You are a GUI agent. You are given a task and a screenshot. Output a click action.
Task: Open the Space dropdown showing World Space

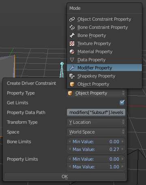point(96,132)
